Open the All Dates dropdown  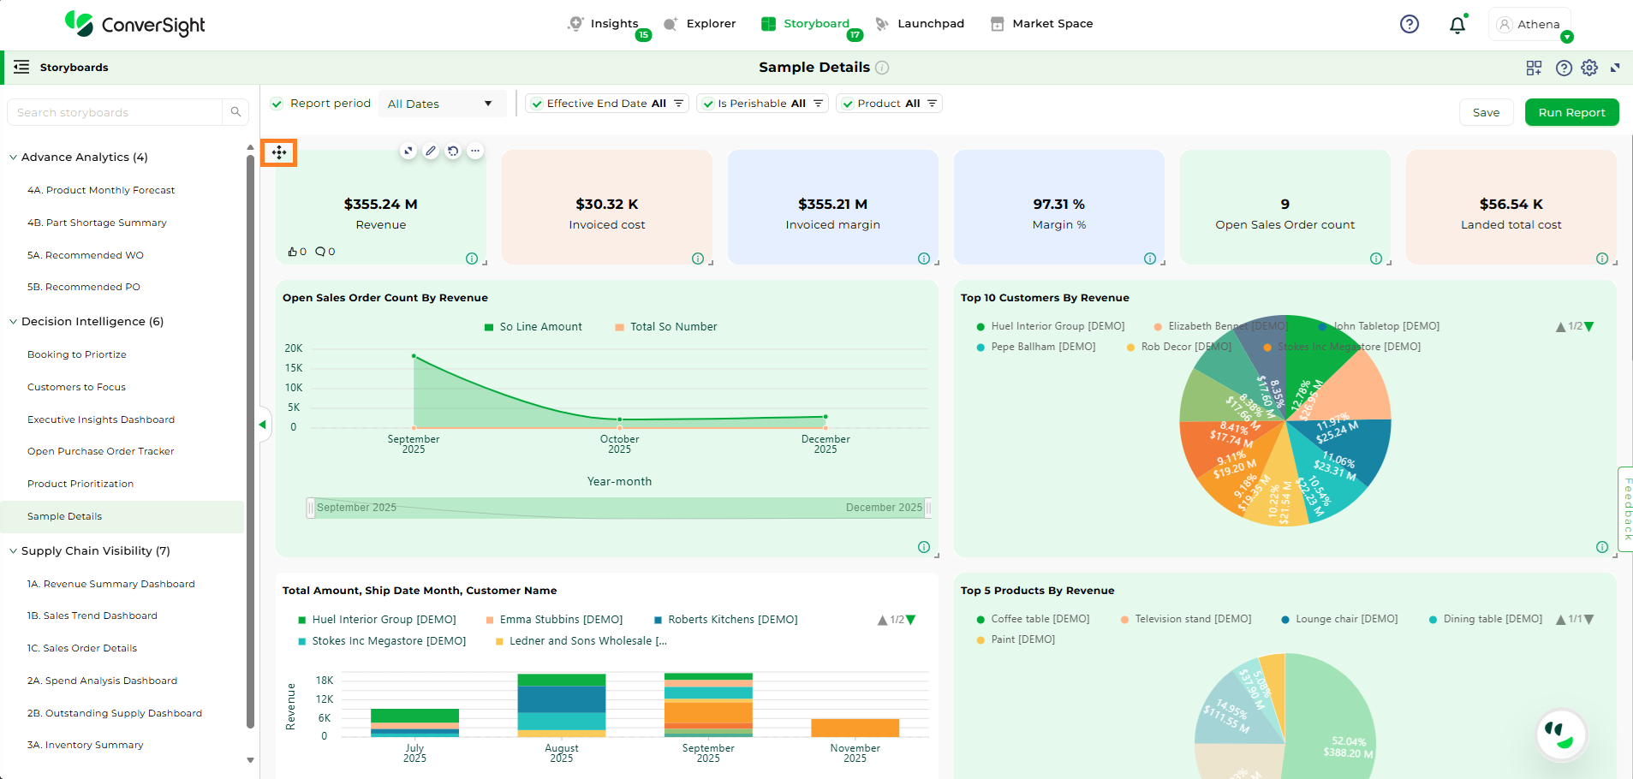tap(440, 104)
